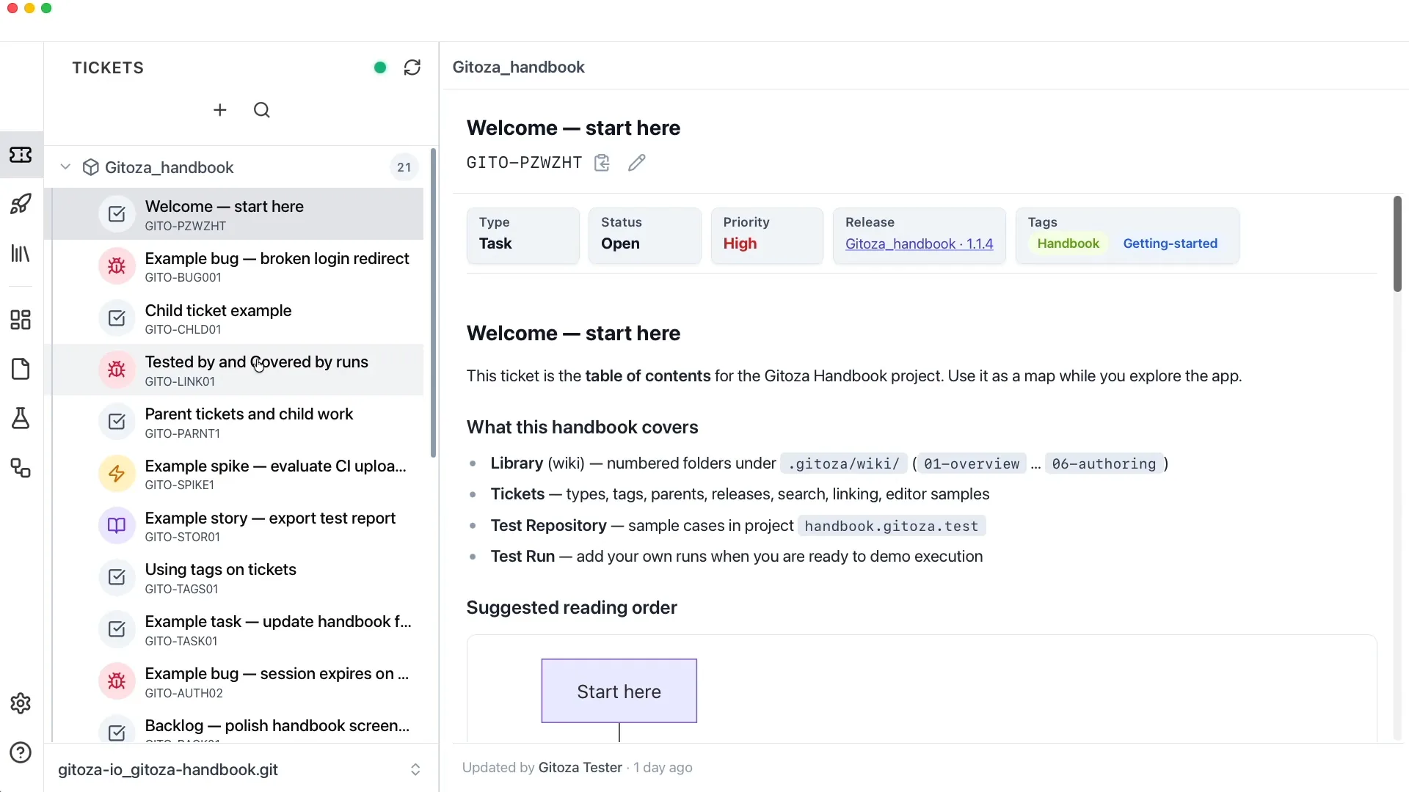Collapse the Gitoza_handbook project tree
Screen dimensions: 1409x792
pyautogui.click(x=65, y=167)
